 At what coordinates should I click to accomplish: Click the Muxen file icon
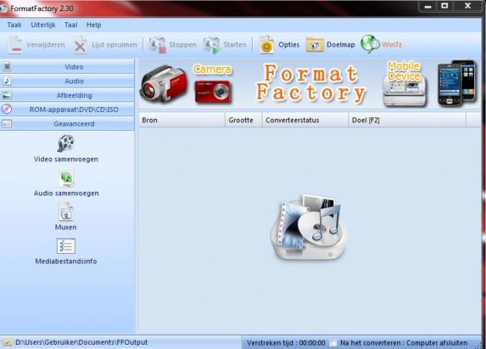(x=66, y=212)
